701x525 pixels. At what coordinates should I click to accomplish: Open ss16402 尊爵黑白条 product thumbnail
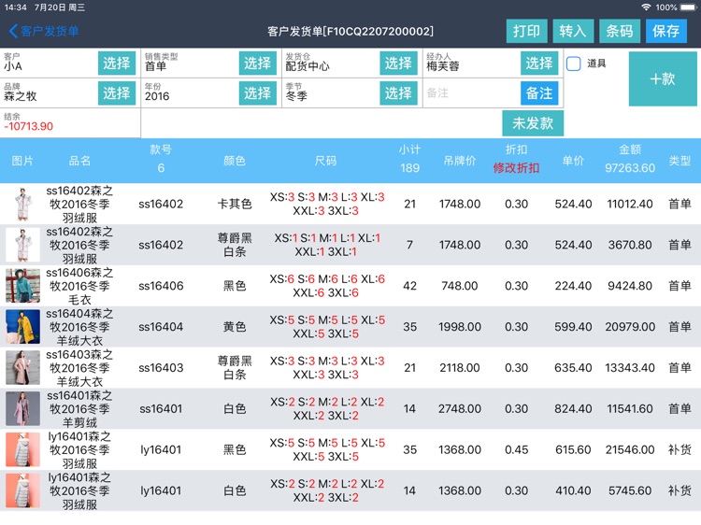[x=22, y=245]
